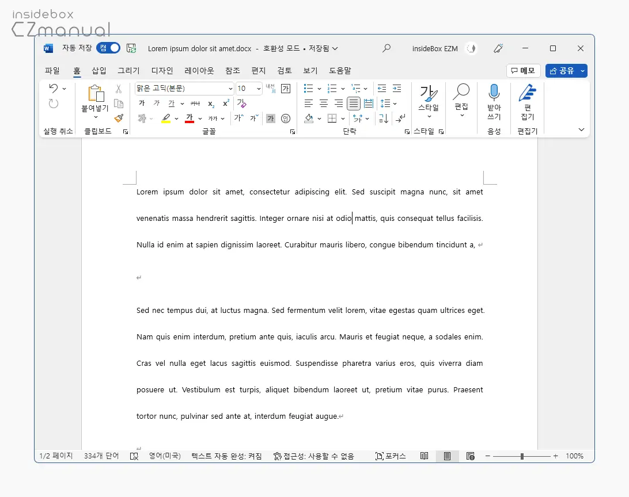Viewport: 629px width, 497px height.
Task: Toggle italic formatting
Action: (157, 104)
